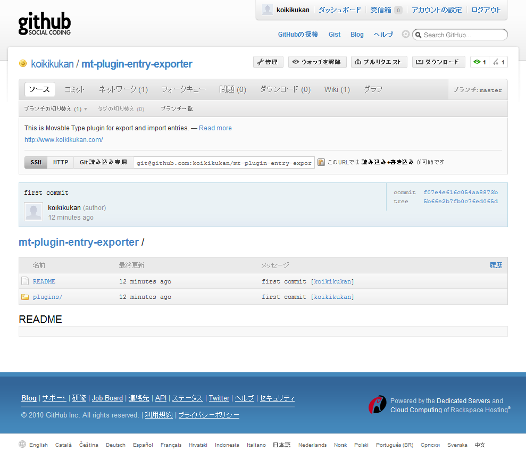Open watchers count with green eye icon
526x451 pixels.
point(480,62)
